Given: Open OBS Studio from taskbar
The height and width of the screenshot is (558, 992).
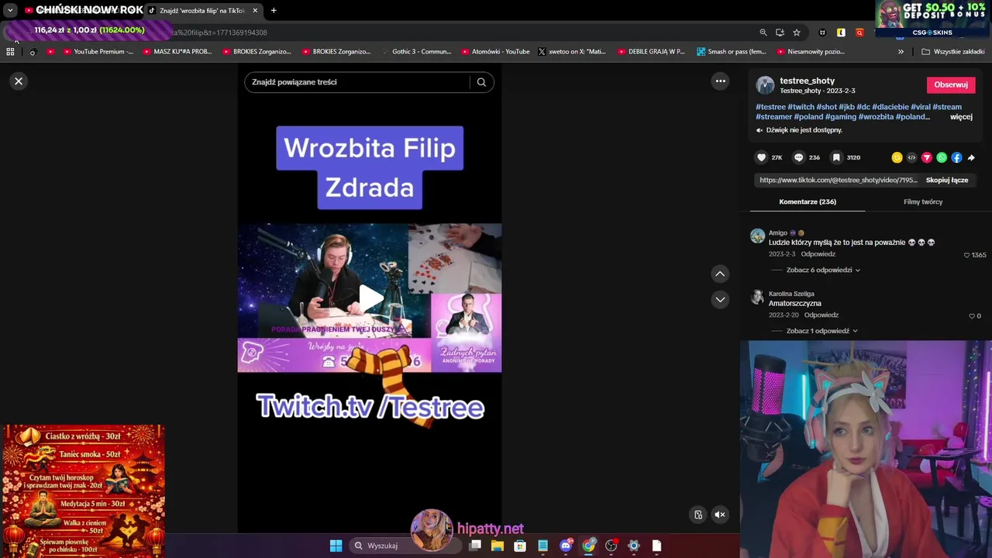Looking at the screenshot, I should (611, 546).
